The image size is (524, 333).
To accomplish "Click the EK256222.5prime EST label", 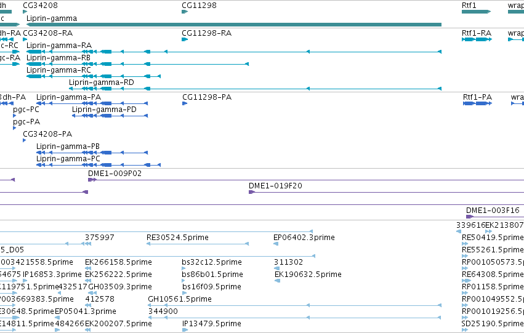I will pos(118,275).
